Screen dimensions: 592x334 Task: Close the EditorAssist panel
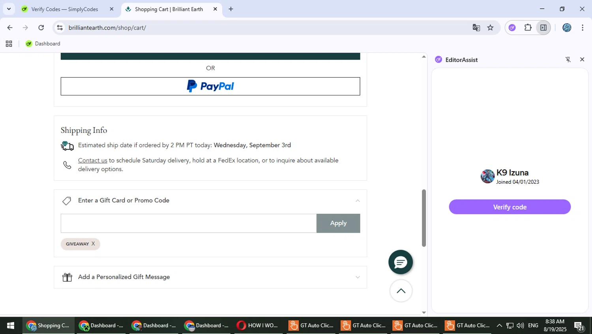click(582, 60)
